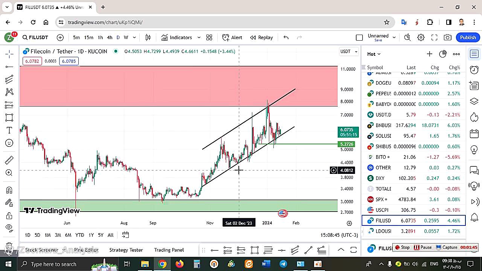Open the layout setup square icon
482x271 pixels.
[x=359, y=37]
